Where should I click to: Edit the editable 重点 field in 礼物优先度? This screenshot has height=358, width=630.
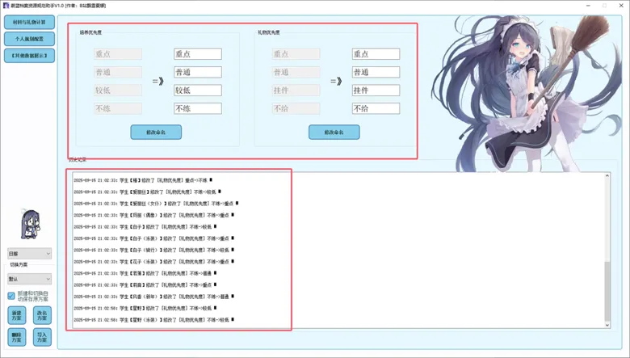(376, 54)
